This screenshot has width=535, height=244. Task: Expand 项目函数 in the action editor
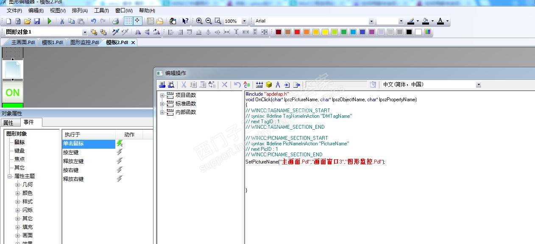coord(162,95)
